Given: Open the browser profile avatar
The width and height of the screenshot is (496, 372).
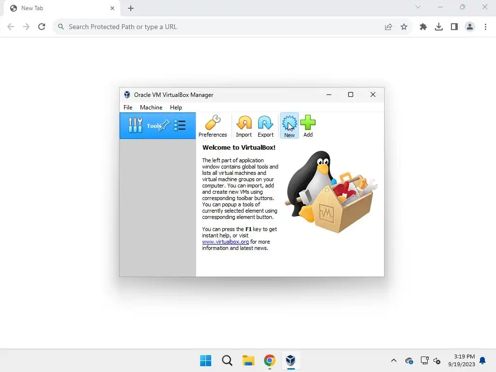Looking at the screenshot, I should (470, 27).
